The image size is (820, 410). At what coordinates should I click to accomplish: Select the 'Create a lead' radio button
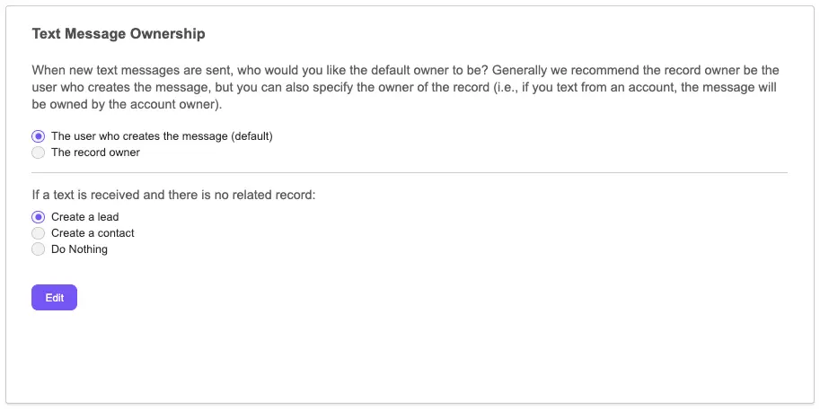coord(38,217)
